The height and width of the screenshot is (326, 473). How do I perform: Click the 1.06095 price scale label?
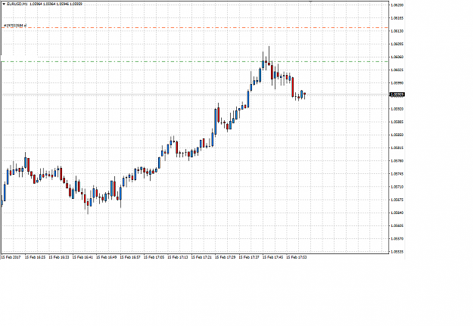point(397,44)
